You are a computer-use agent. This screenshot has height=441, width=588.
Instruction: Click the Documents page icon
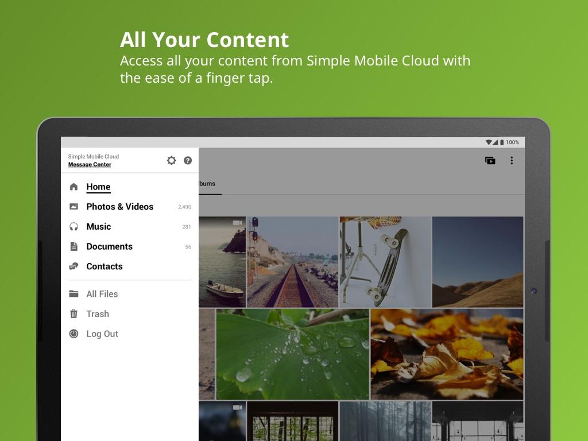tap(74, 246)
